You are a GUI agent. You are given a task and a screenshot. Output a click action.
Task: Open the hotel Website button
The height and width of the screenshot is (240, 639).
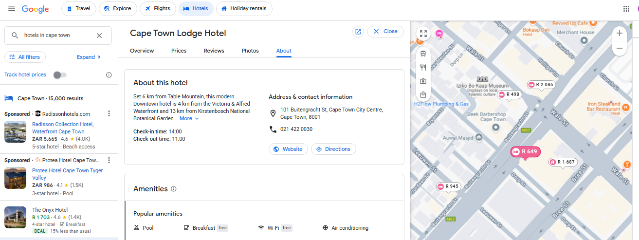point(288,149)
